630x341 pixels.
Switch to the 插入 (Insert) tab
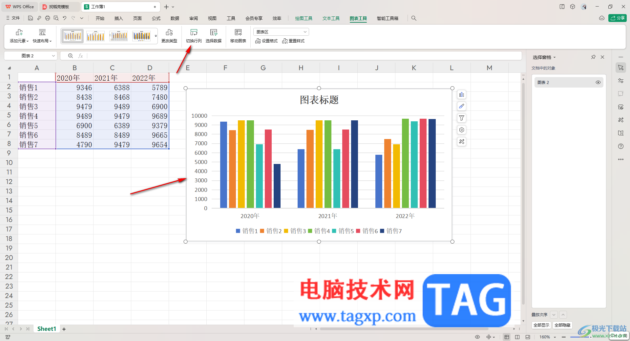[118, 18]
